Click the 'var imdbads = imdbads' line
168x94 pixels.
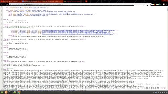pos(24,66)
